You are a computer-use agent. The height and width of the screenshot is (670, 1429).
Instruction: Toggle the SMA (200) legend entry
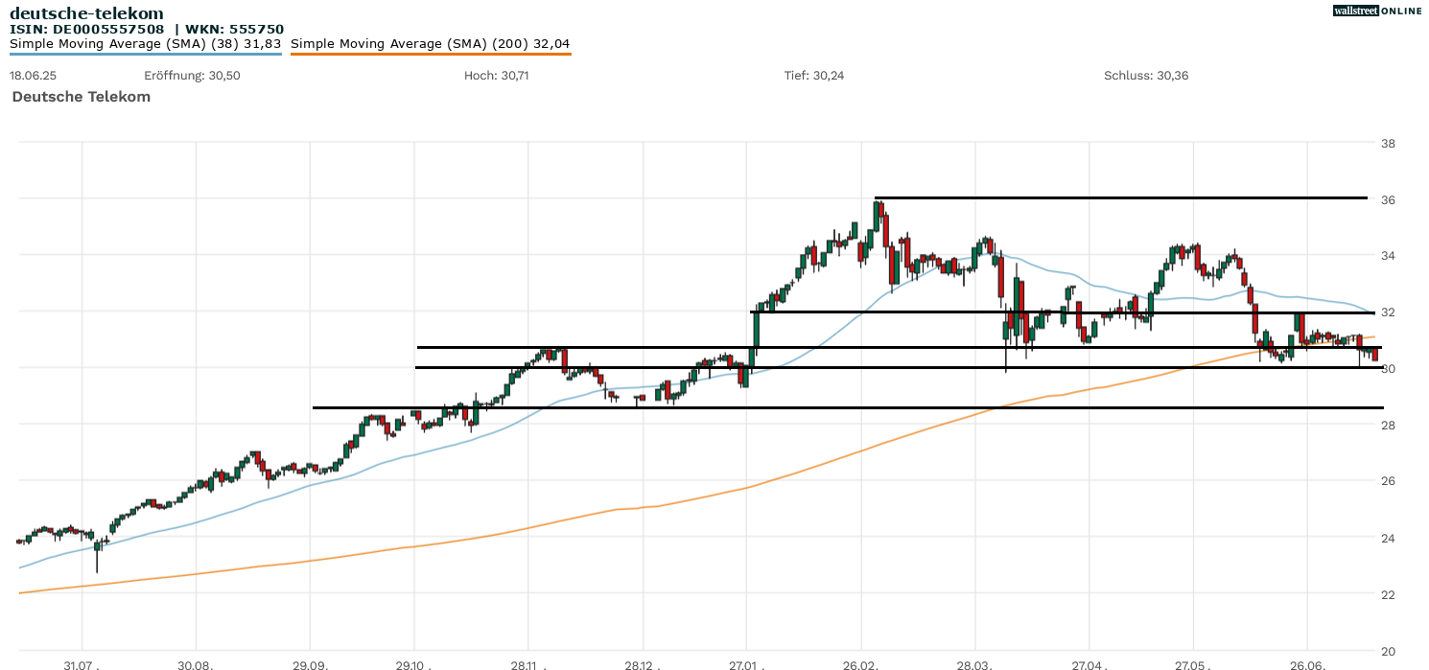pos(430,44)
